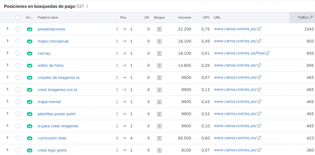Expand the crear imagenes con ia row
315x155 pixels.
point(7,89)
